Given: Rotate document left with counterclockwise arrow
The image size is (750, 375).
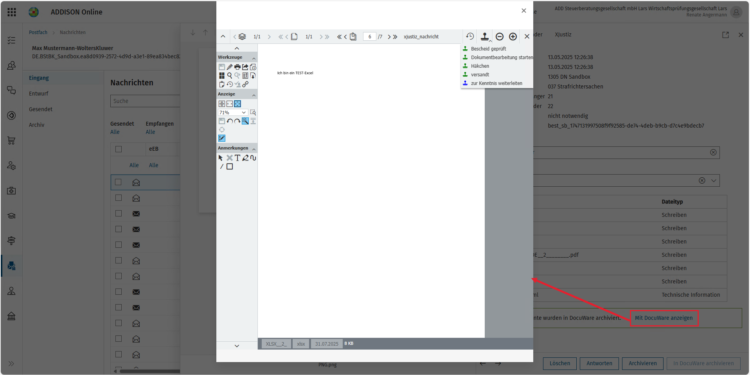Looking at the screenshot, I should 230,121.
